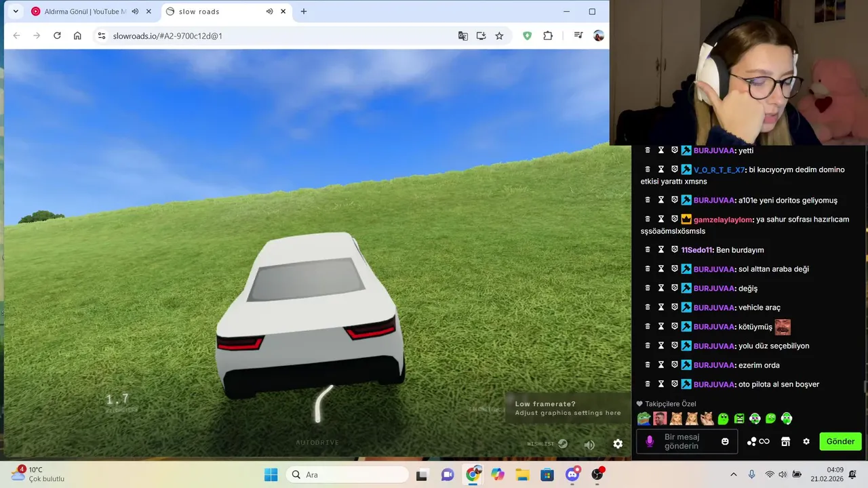Bookmark this page with the star
Image resolution: width=868 pixels, height=488 pixels.
tap(499, 36)
